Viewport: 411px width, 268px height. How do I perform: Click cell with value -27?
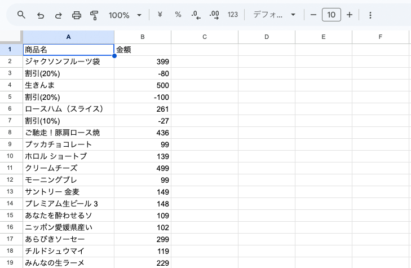tap(143, 121)
